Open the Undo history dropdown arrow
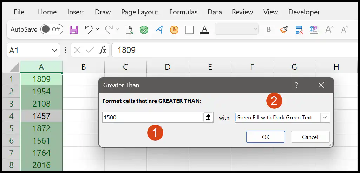Image resolution: width=360 pixels, height=173 pixels. [x=97, y=29]
